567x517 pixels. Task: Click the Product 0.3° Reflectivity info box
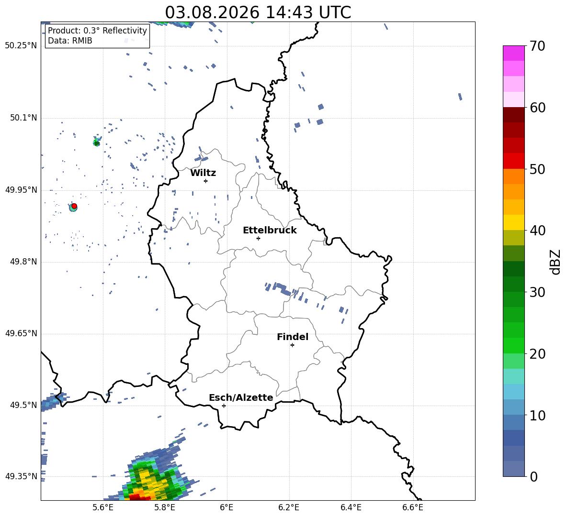pos(97,35)
